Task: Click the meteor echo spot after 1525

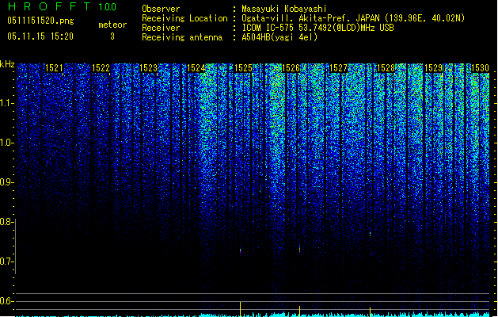Action: pos(241,251)
